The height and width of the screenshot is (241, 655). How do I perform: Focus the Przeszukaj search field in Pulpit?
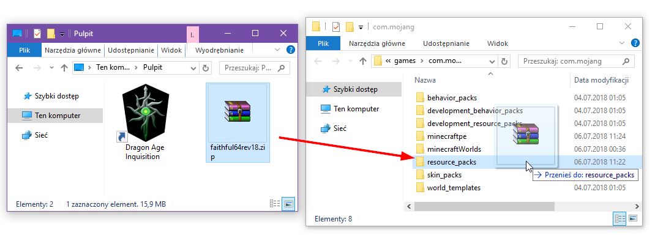[255, 67]
